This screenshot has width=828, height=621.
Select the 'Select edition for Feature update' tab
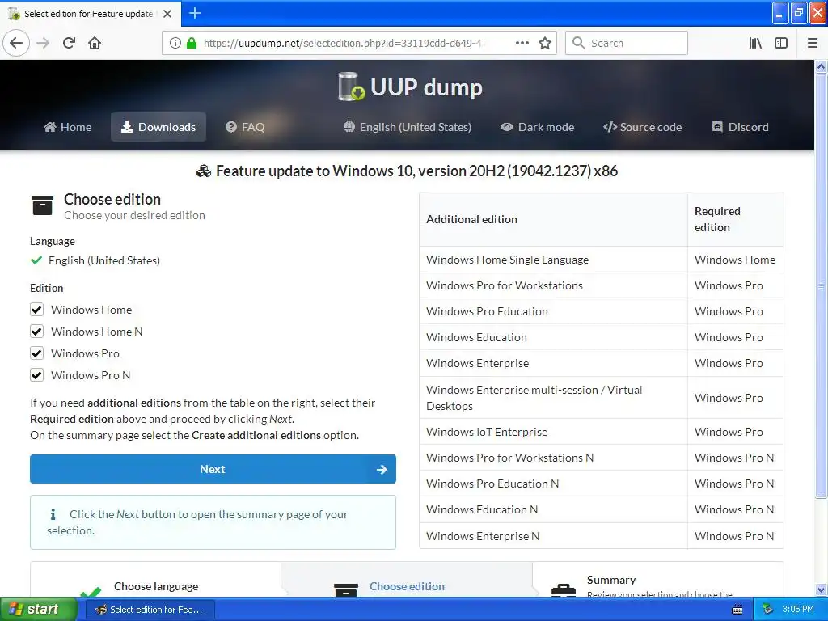pos(91,14)
